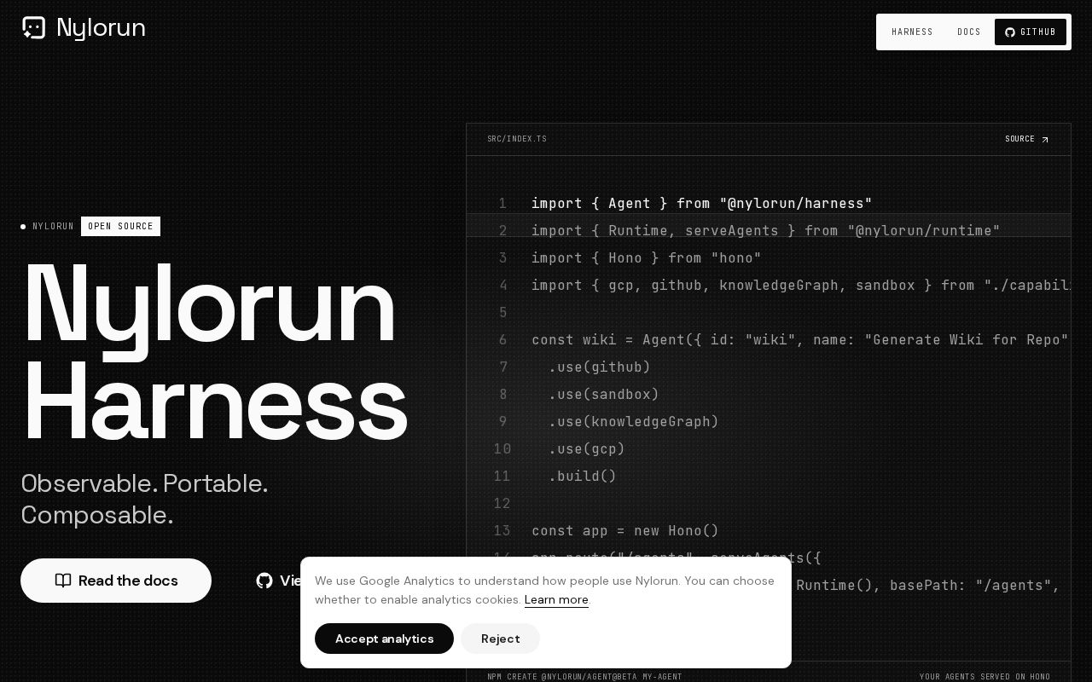Reject analytics cookies

[x=500, y=639]
